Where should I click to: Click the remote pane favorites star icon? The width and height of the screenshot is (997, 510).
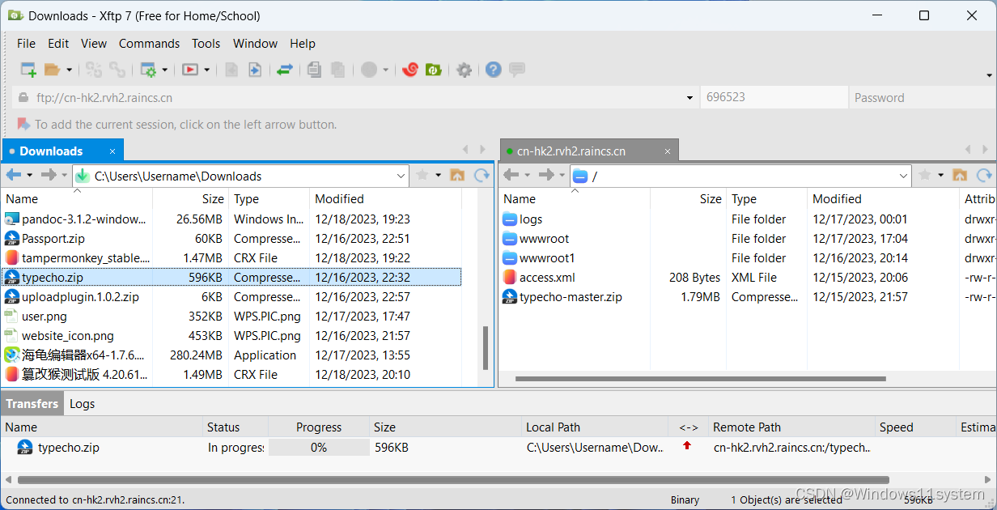pos(925,175)
